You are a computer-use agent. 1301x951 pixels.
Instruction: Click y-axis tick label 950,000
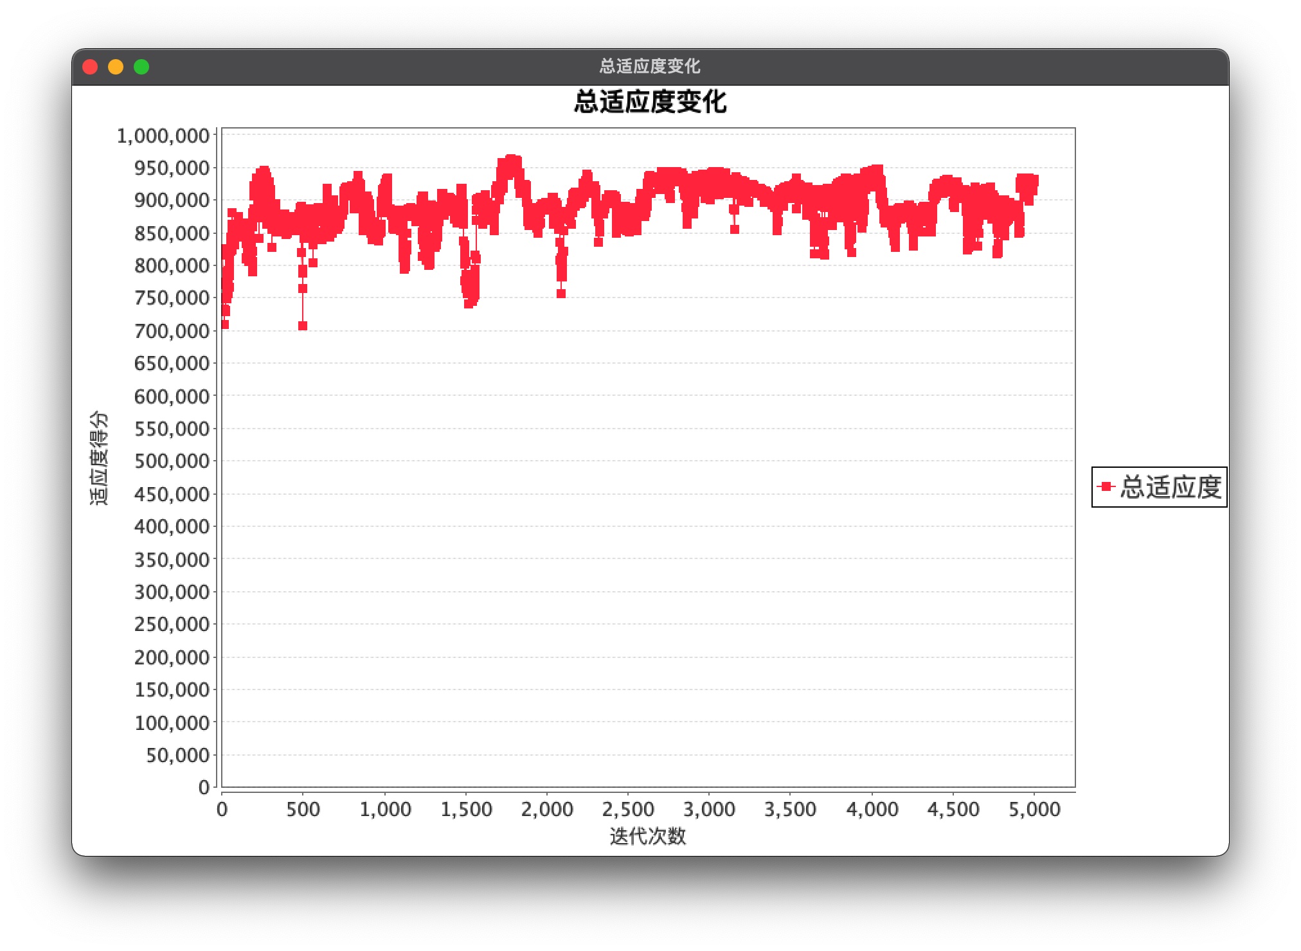click(172, 168)
